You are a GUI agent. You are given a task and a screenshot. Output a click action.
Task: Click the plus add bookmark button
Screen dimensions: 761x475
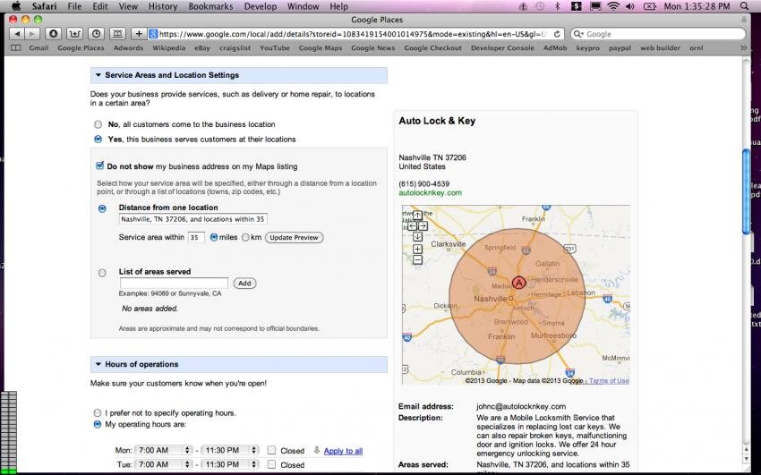click(x=139, y=34)
